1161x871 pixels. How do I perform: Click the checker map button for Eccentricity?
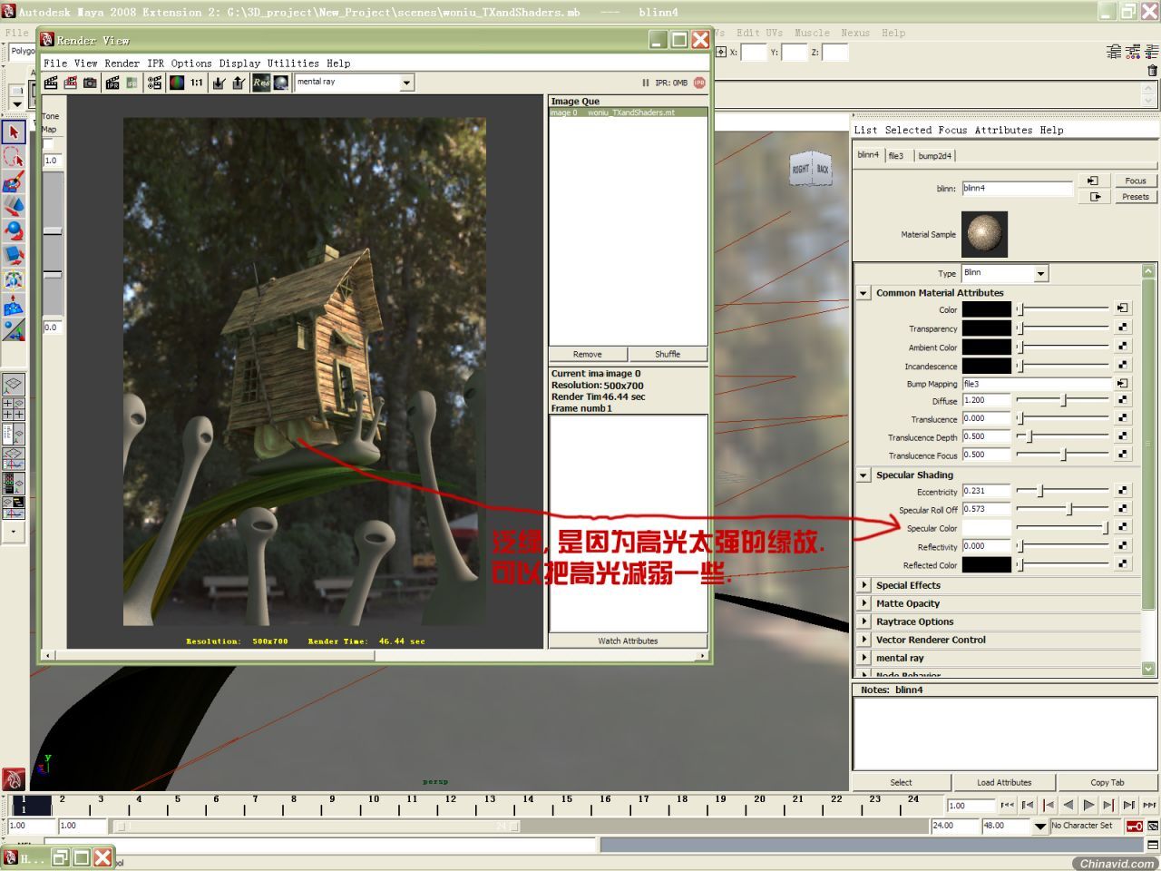(1123, 491)
